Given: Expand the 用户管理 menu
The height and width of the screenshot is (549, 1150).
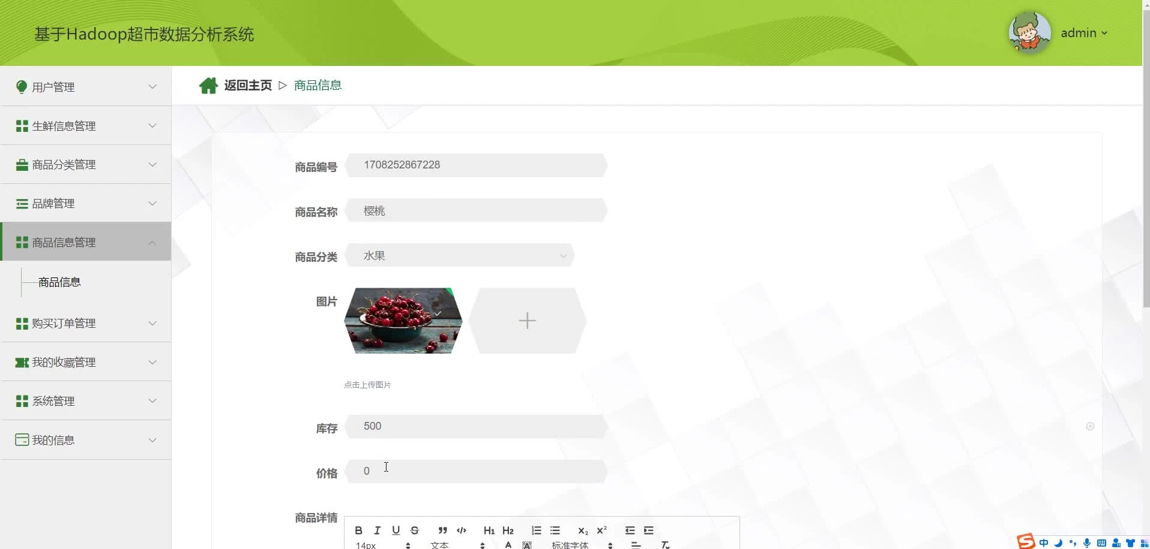Looking at the screenshot, I should pyautogui.click(x=86, y=87).
